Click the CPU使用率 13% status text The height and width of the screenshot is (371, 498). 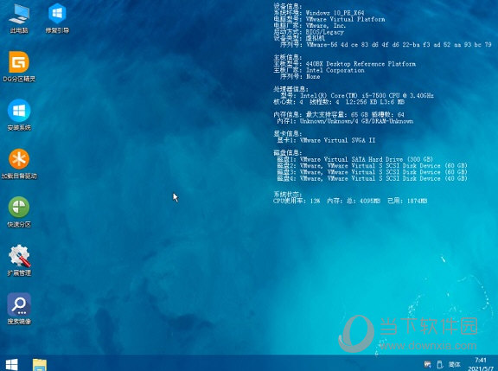297,201
